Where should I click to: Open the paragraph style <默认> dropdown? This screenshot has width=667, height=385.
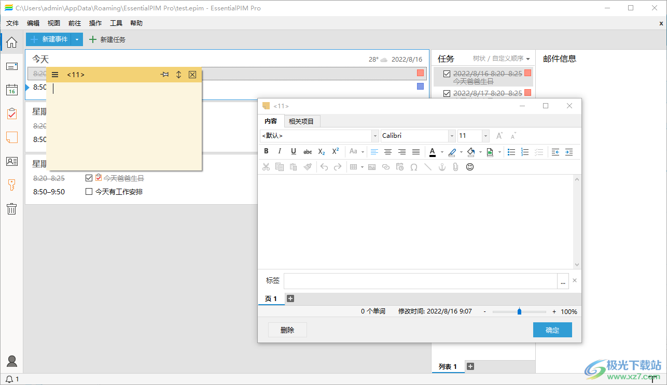(375, 136)
